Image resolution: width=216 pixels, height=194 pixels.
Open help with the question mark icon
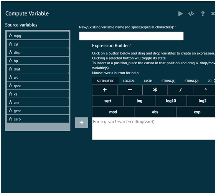[x=203, y=14]
